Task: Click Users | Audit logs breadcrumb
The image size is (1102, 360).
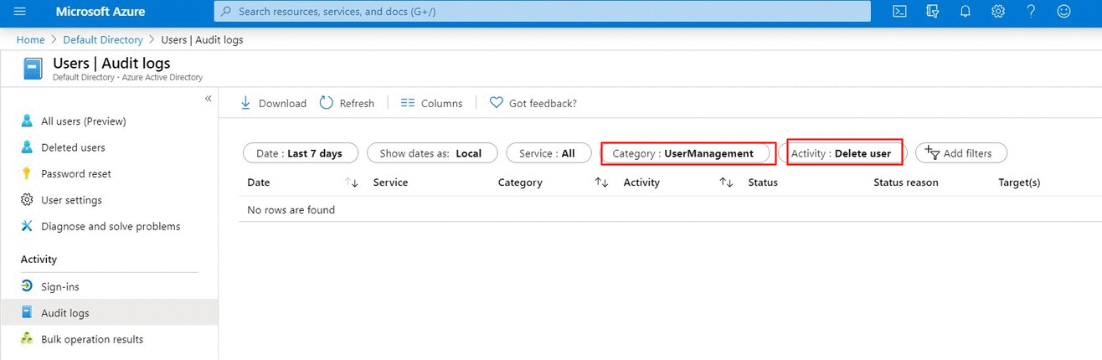Action: 203,39
